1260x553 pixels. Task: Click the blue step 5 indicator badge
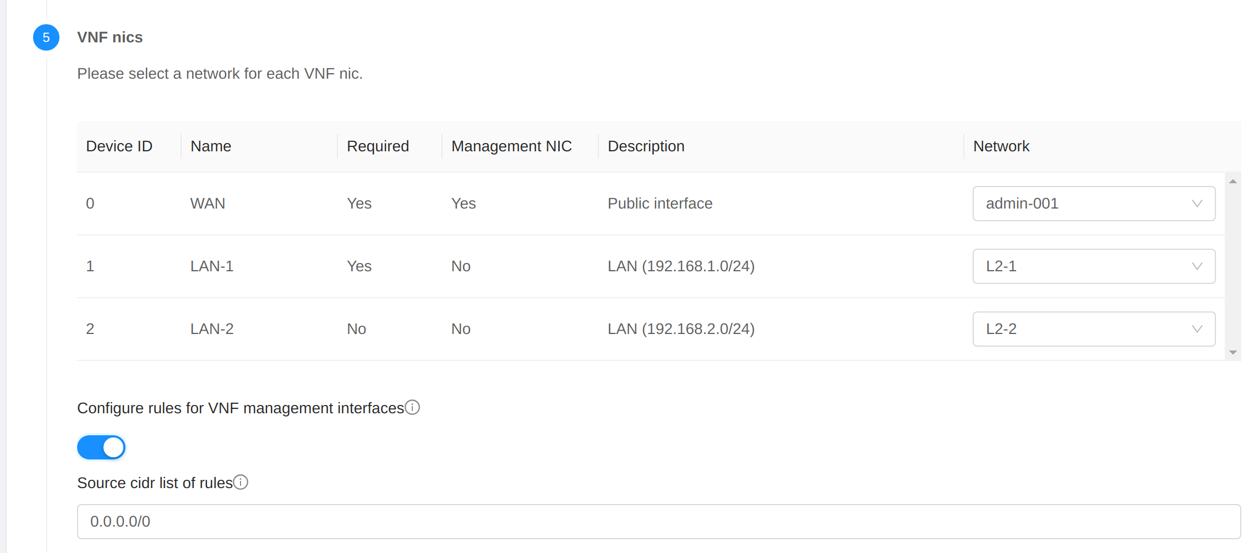46,37
